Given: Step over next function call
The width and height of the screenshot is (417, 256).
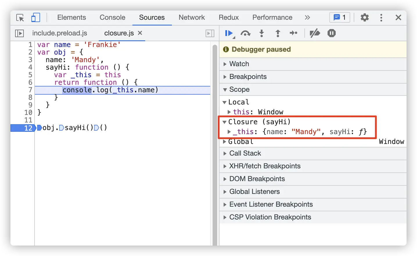Looking at the screenshot, I should [246, 33].
